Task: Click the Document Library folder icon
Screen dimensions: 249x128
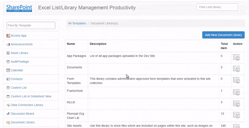Action: [8, 122]
